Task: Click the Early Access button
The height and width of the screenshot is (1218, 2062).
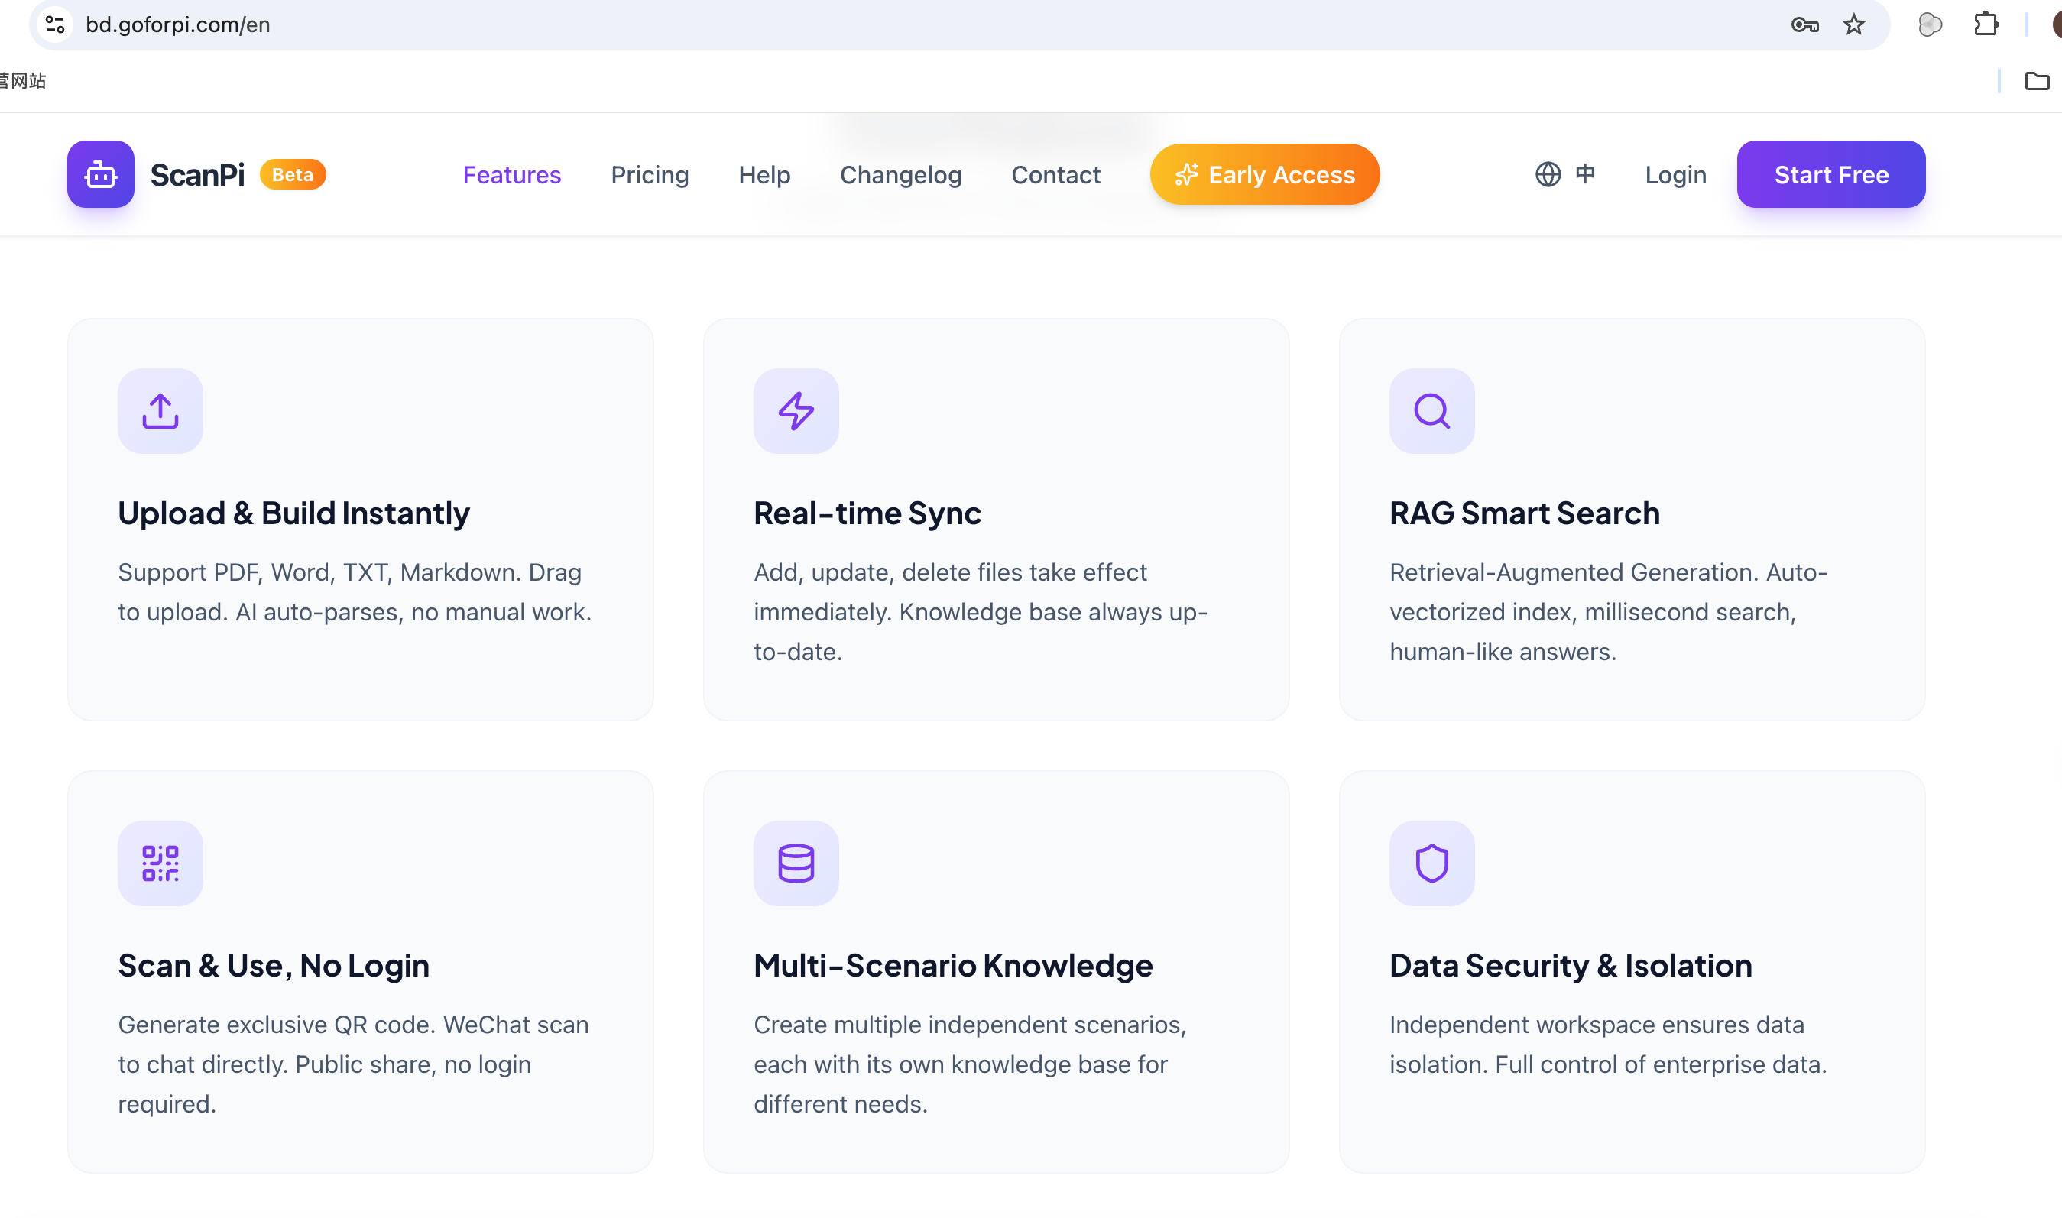Action: click(x=1264, y=175)
